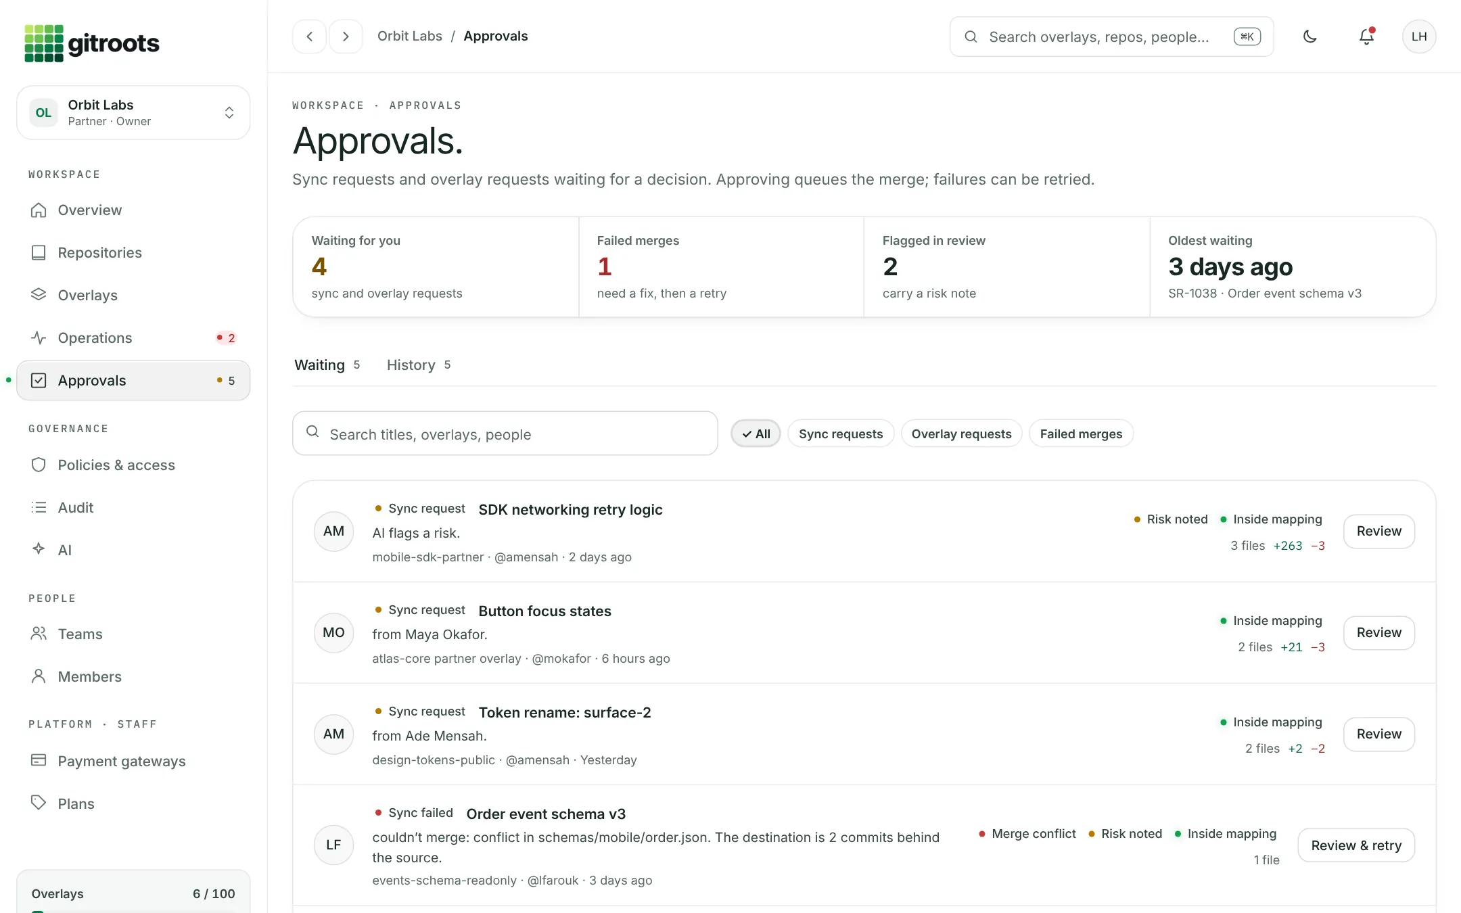Image resolution: width=1461 pixels, height=913 pixels.
Task: Open Plans in the sidebar
Action: coord(133,804)
